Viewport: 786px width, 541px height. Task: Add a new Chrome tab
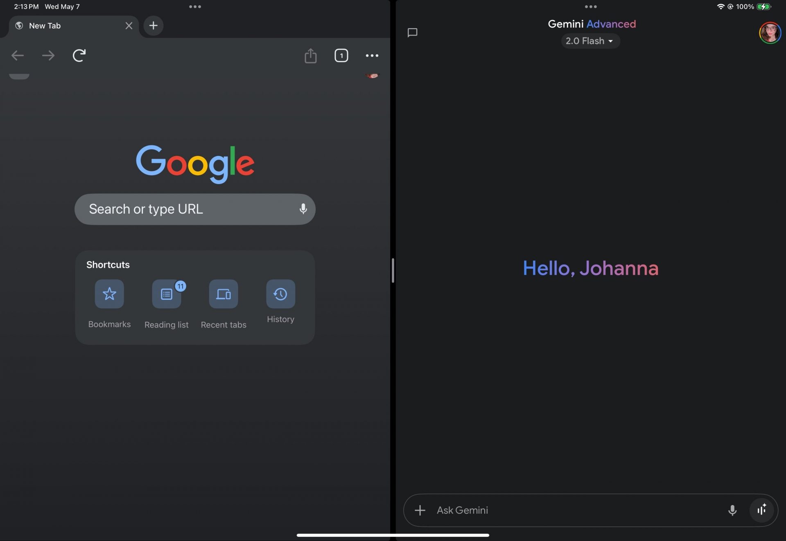pyautogui.click(x=153, y=26)
